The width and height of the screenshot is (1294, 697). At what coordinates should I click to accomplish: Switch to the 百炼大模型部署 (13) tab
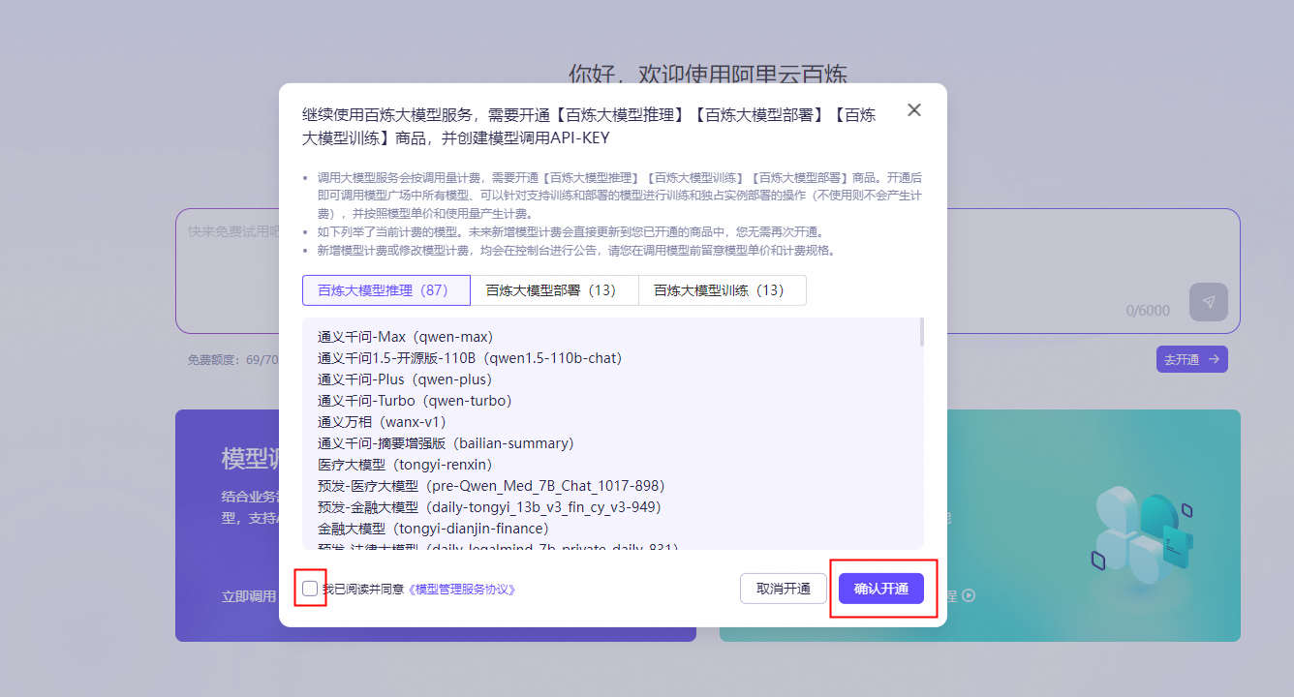coord(554,290)
